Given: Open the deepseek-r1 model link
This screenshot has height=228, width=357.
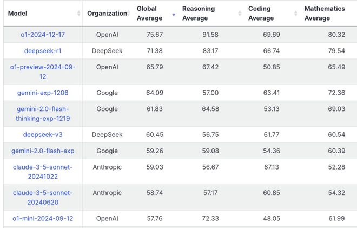Looking at the screenshot, I should 43,50.
